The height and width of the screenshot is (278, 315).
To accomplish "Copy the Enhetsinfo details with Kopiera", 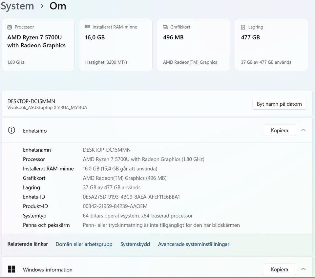I will [280, 130].
